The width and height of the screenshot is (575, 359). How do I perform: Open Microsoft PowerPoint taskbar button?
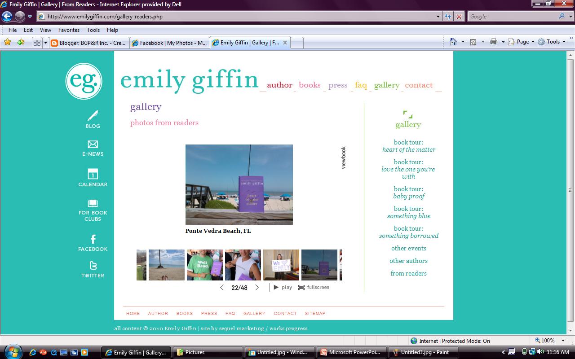(x=351, y=352)
